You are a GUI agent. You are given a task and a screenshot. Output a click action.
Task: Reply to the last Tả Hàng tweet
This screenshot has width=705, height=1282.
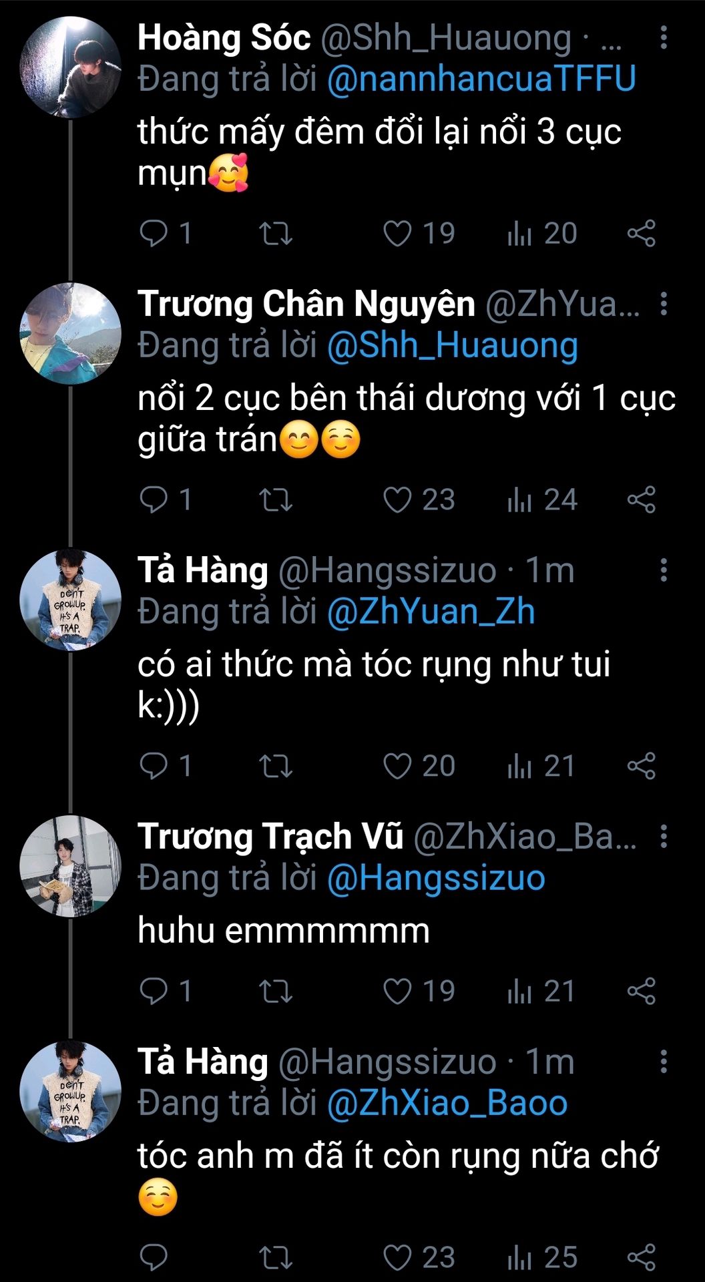(x=154, y=1258)
